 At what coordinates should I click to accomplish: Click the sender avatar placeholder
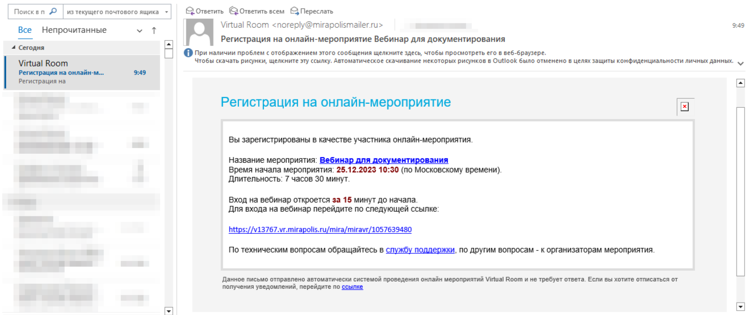point(199,33)
